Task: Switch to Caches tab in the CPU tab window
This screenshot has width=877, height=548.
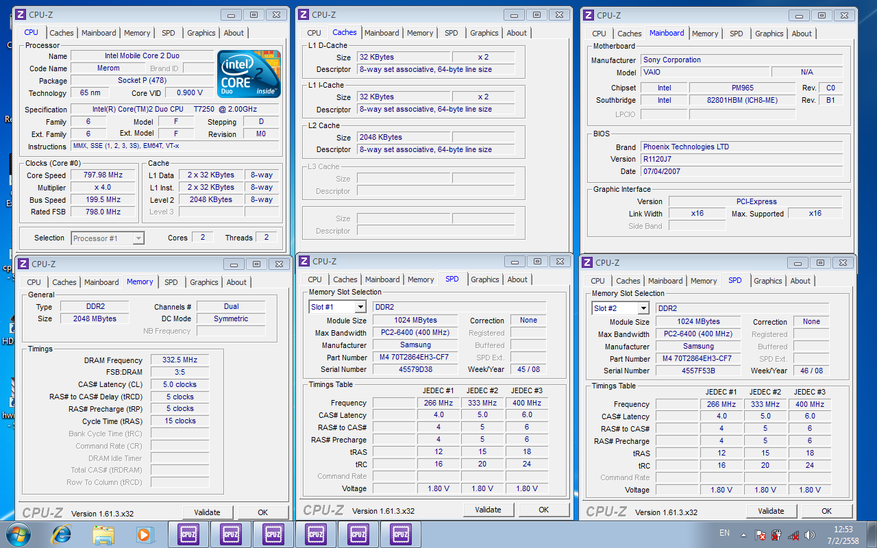Action: [x=62, y=33]
